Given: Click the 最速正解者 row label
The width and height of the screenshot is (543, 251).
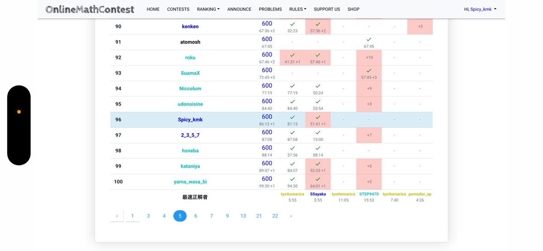Looking at the screenshot, I should click(x=195, y=197).
